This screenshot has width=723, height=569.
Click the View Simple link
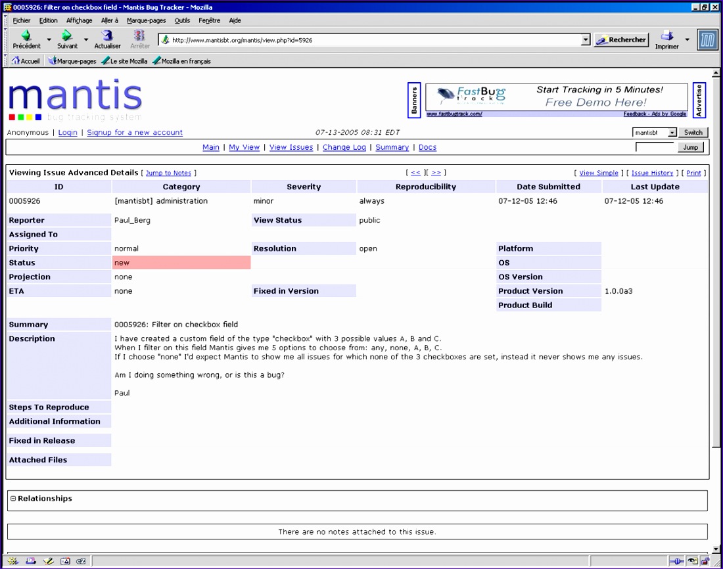[x=599, y=173]
